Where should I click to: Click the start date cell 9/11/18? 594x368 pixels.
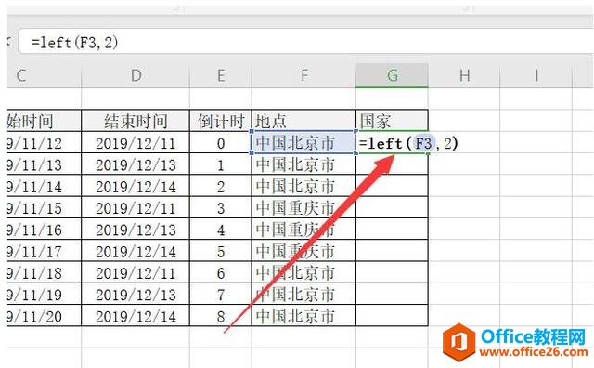pos(44,272)
